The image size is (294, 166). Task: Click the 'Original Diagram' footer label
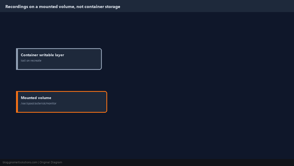[51, 163]
